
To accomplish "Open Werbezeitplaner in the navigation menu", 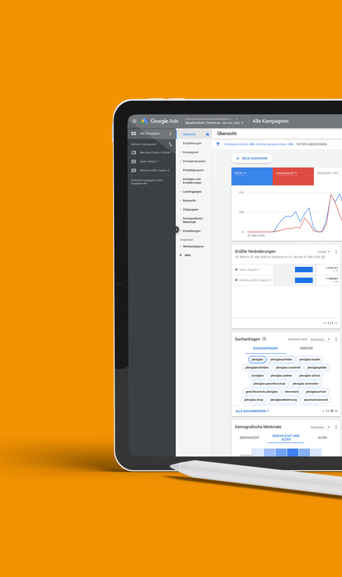I will point(193,246).
